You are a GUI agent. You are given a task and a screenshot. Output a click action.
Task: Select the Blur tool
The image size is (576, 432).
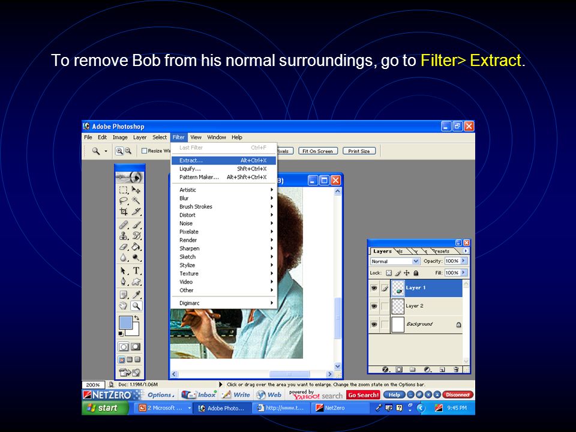click(124, 257)
